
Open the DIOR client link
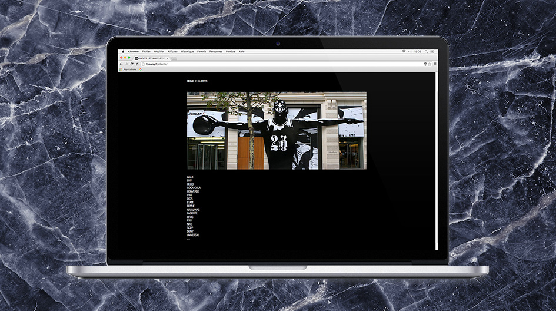point(189,199)
